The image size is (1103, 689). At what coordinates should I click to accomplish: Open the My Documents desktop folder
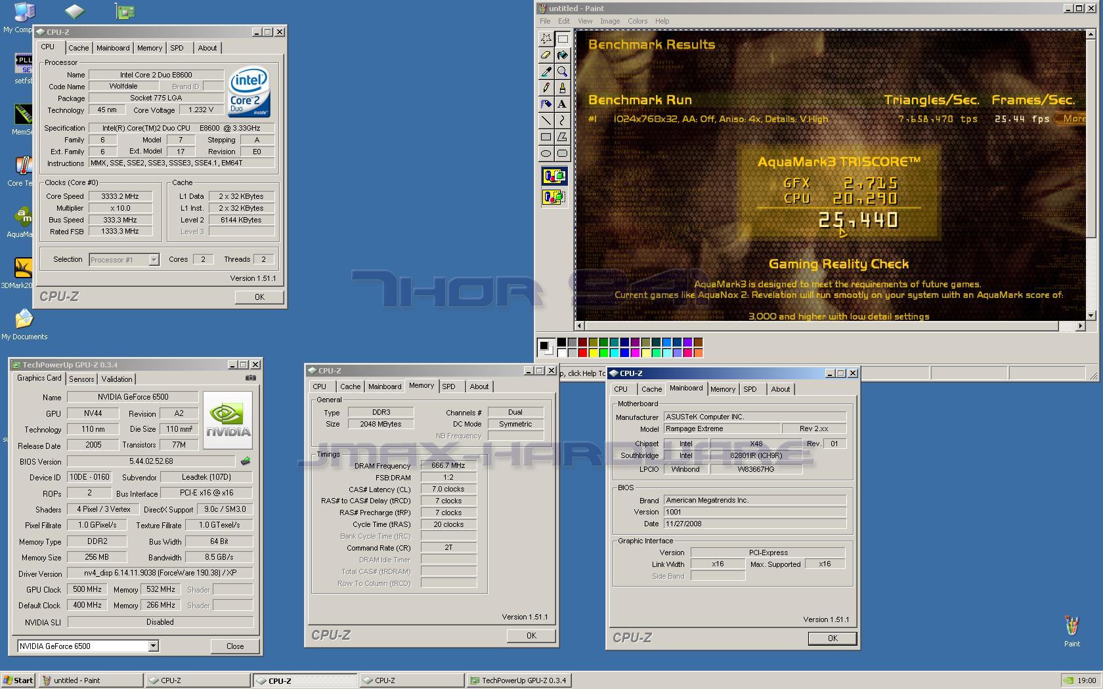(x=24, y=324)
